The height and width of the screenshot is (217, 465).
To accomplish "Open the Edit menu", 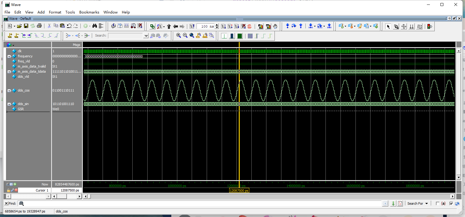I will point(18,12).
